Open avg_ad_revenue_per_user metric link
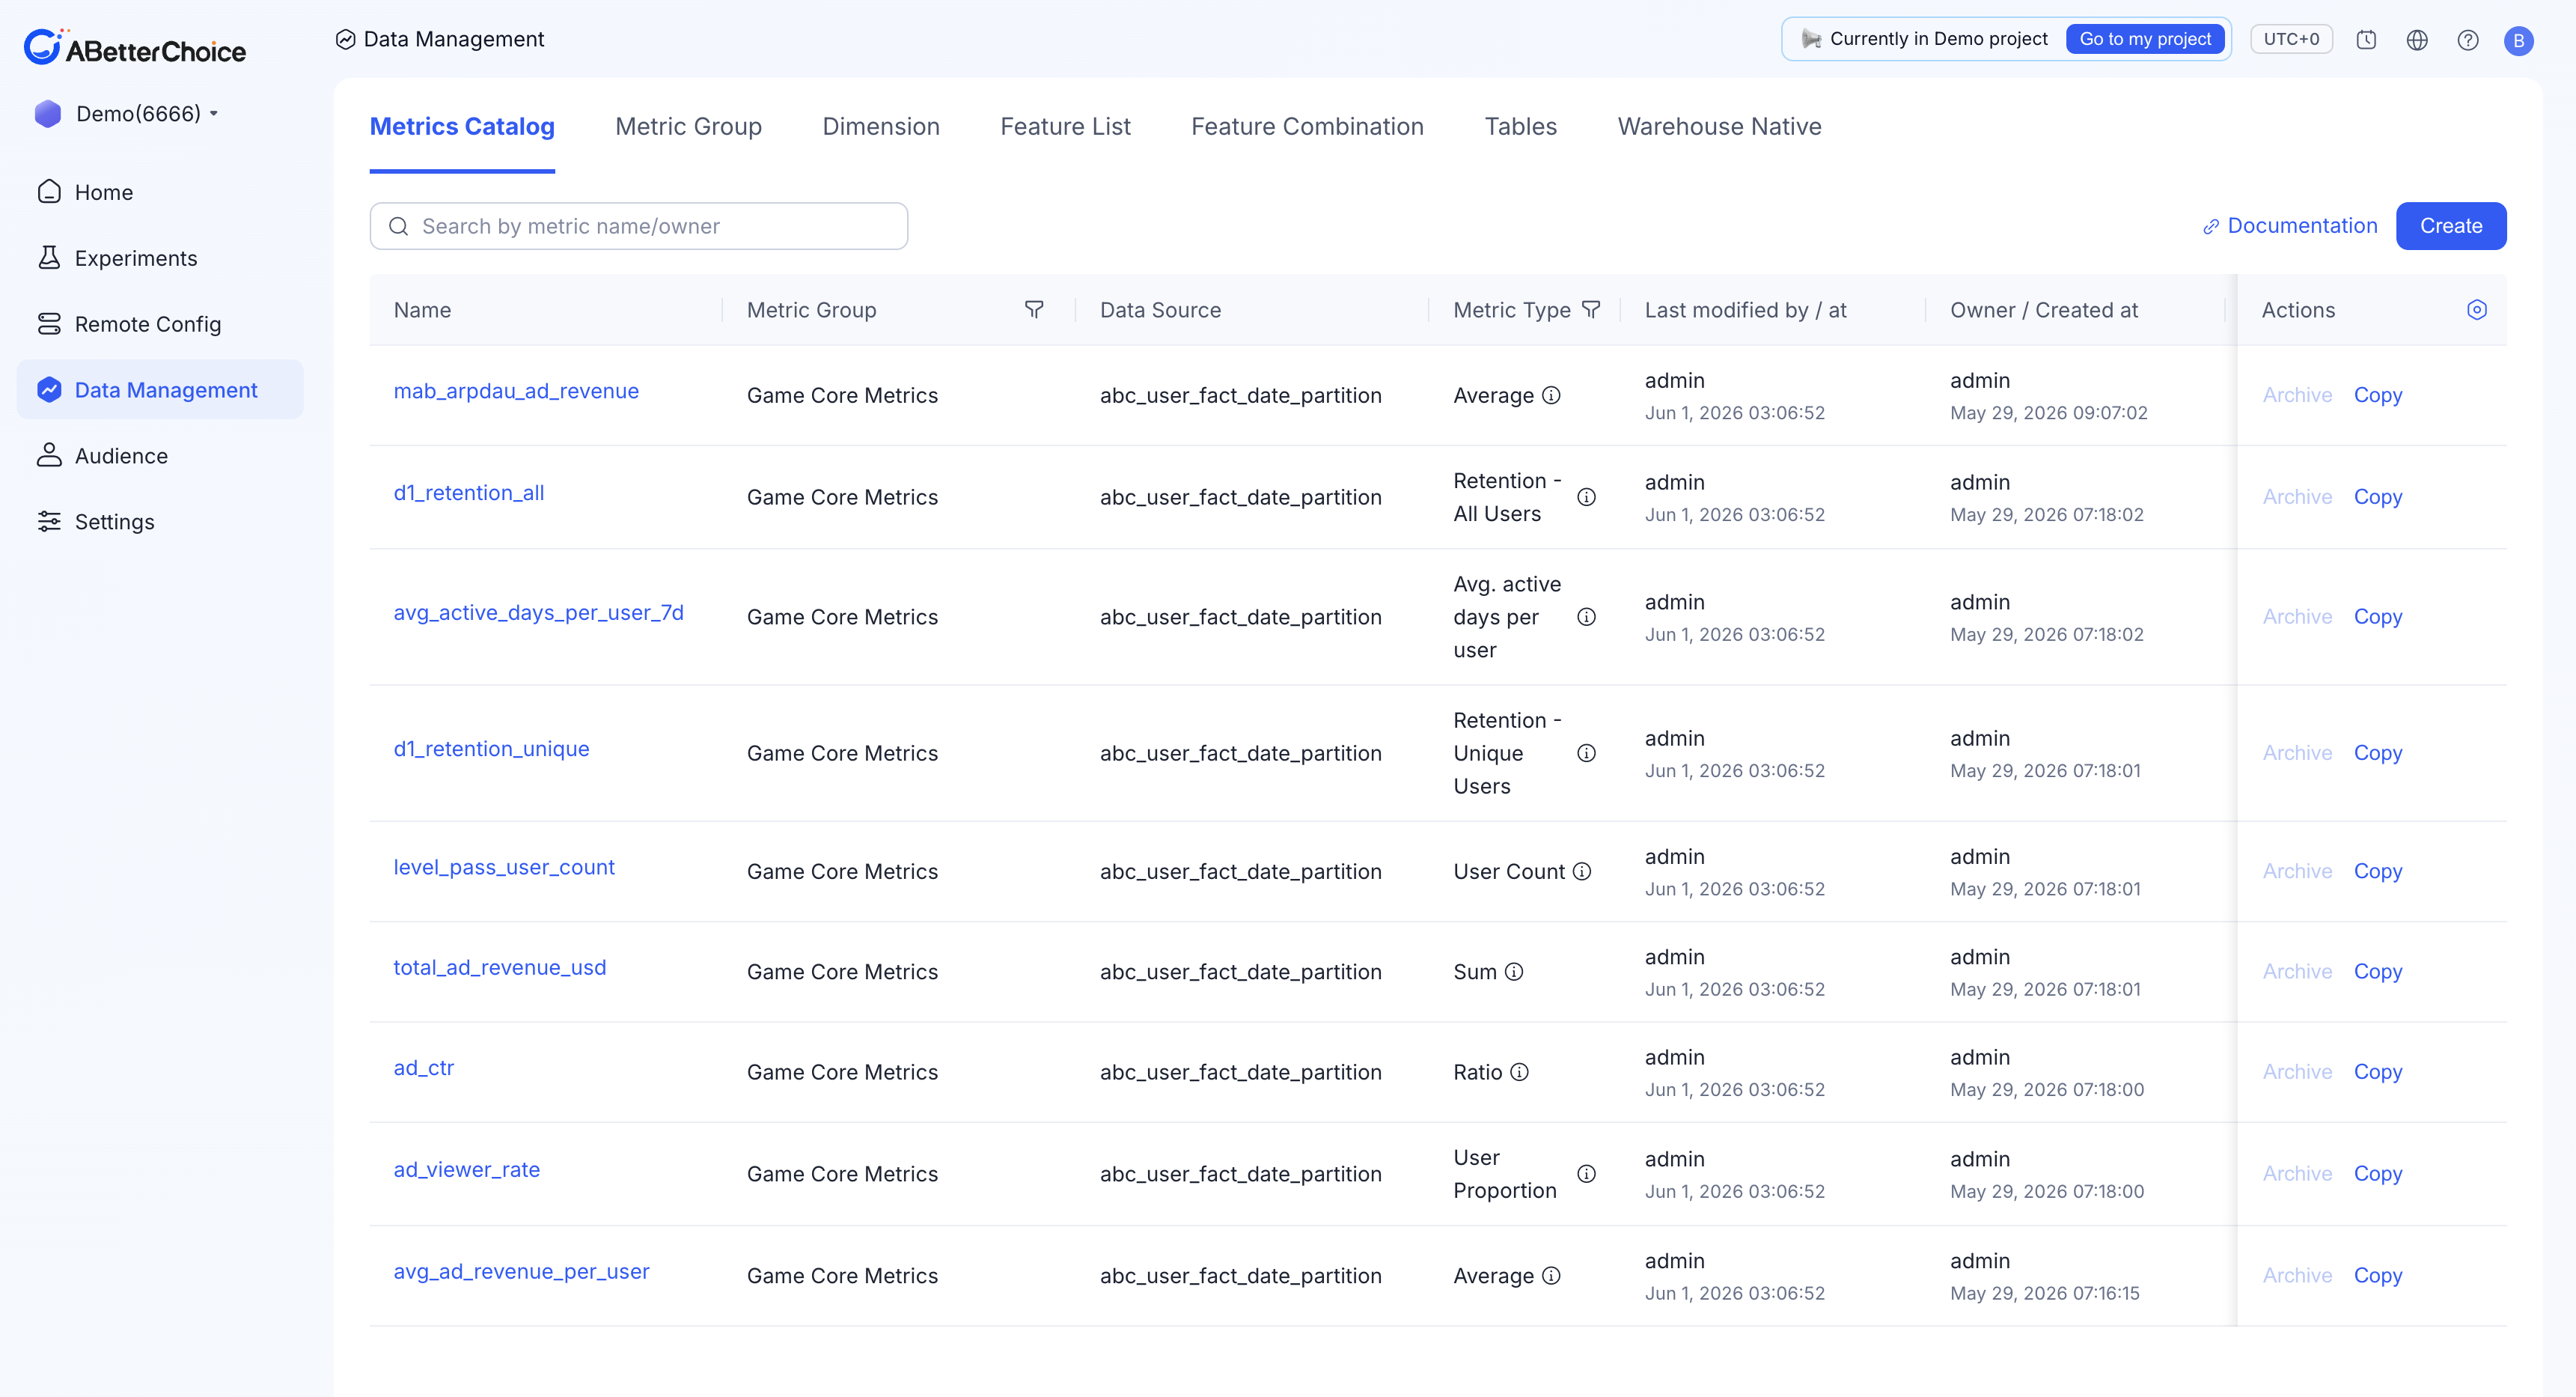Screen dimensions: 2576x1397 (521, 1272)
